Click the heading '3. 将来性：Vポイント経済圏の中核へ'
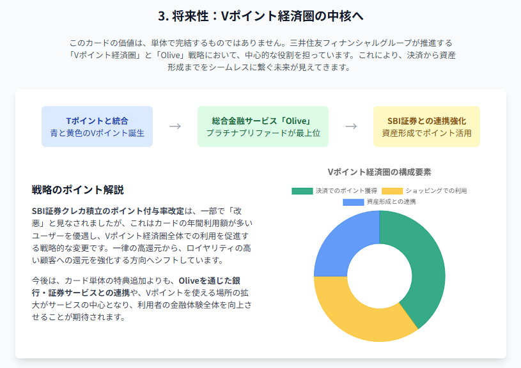 click(261, 16)
